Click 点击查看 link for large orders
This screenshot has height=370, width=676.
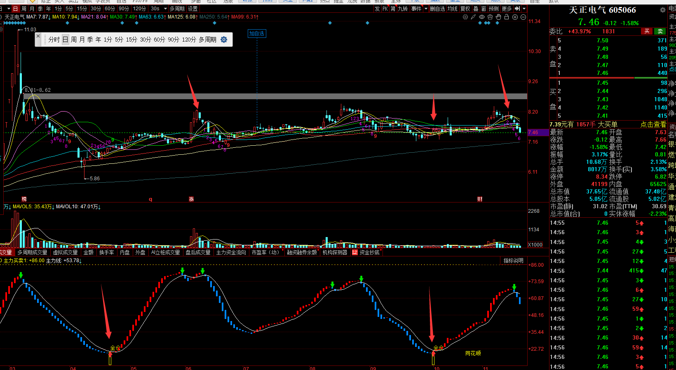(653, 124)
